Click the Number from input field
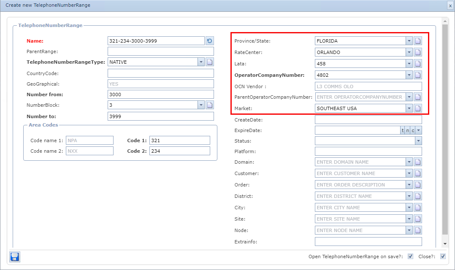 [x=161, y=94]
